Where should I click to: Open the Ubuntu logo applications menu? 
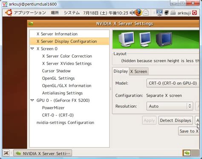9,13
